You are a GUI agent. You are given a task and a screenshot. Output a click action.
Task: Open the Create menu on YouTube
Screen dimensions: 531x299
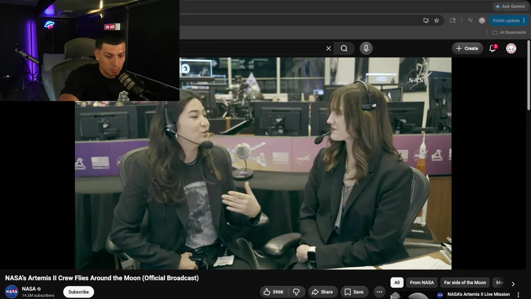(468, 49)
